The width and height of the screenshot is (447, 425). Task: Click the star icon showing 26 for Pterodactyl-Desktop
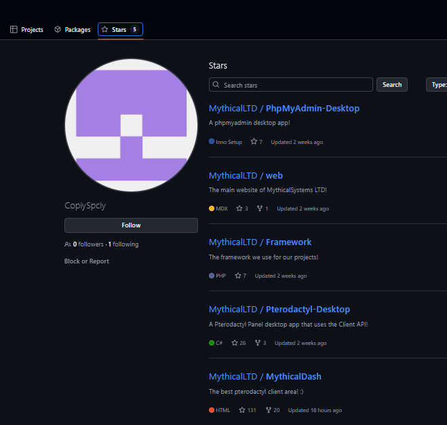235,343
